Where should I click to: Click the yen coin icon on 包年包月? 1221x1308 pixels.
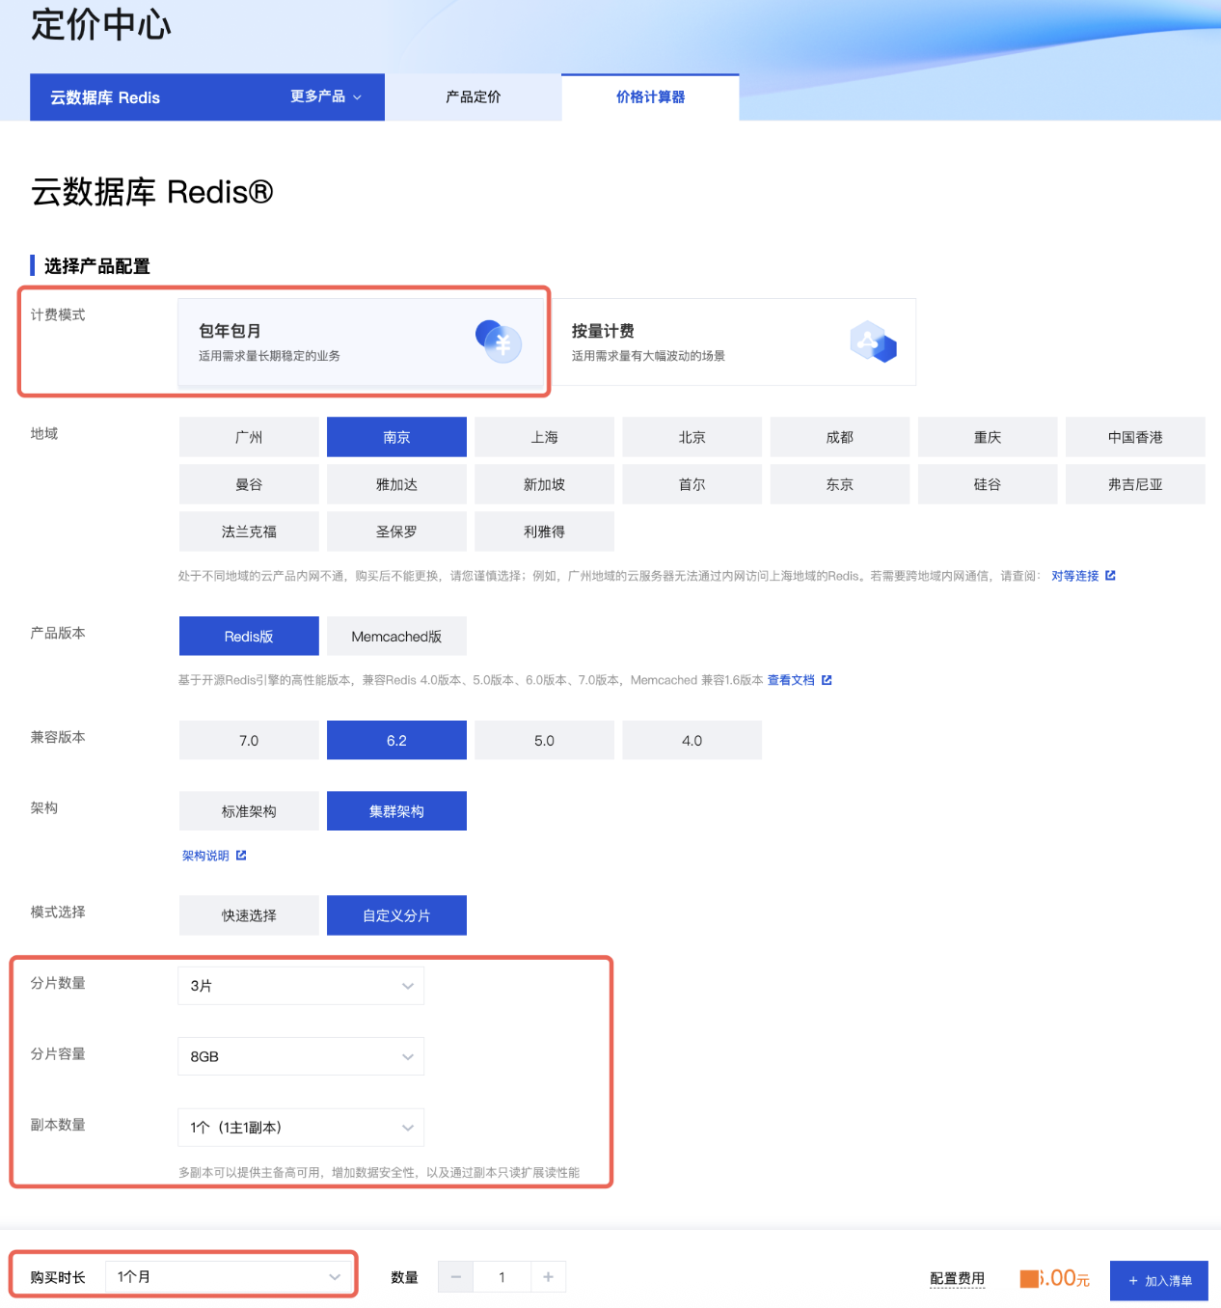click(499, 341)
